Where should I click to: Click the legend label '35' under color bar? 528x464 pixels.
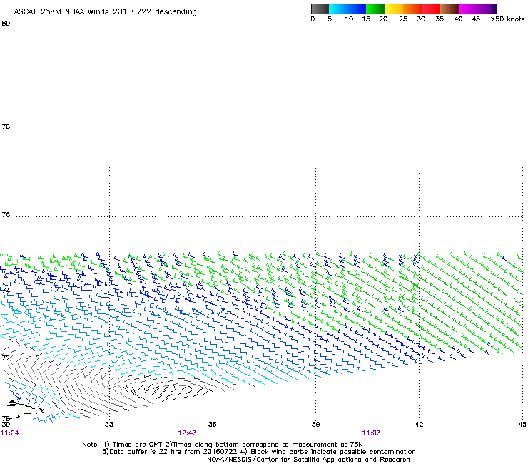coord(440,19)
